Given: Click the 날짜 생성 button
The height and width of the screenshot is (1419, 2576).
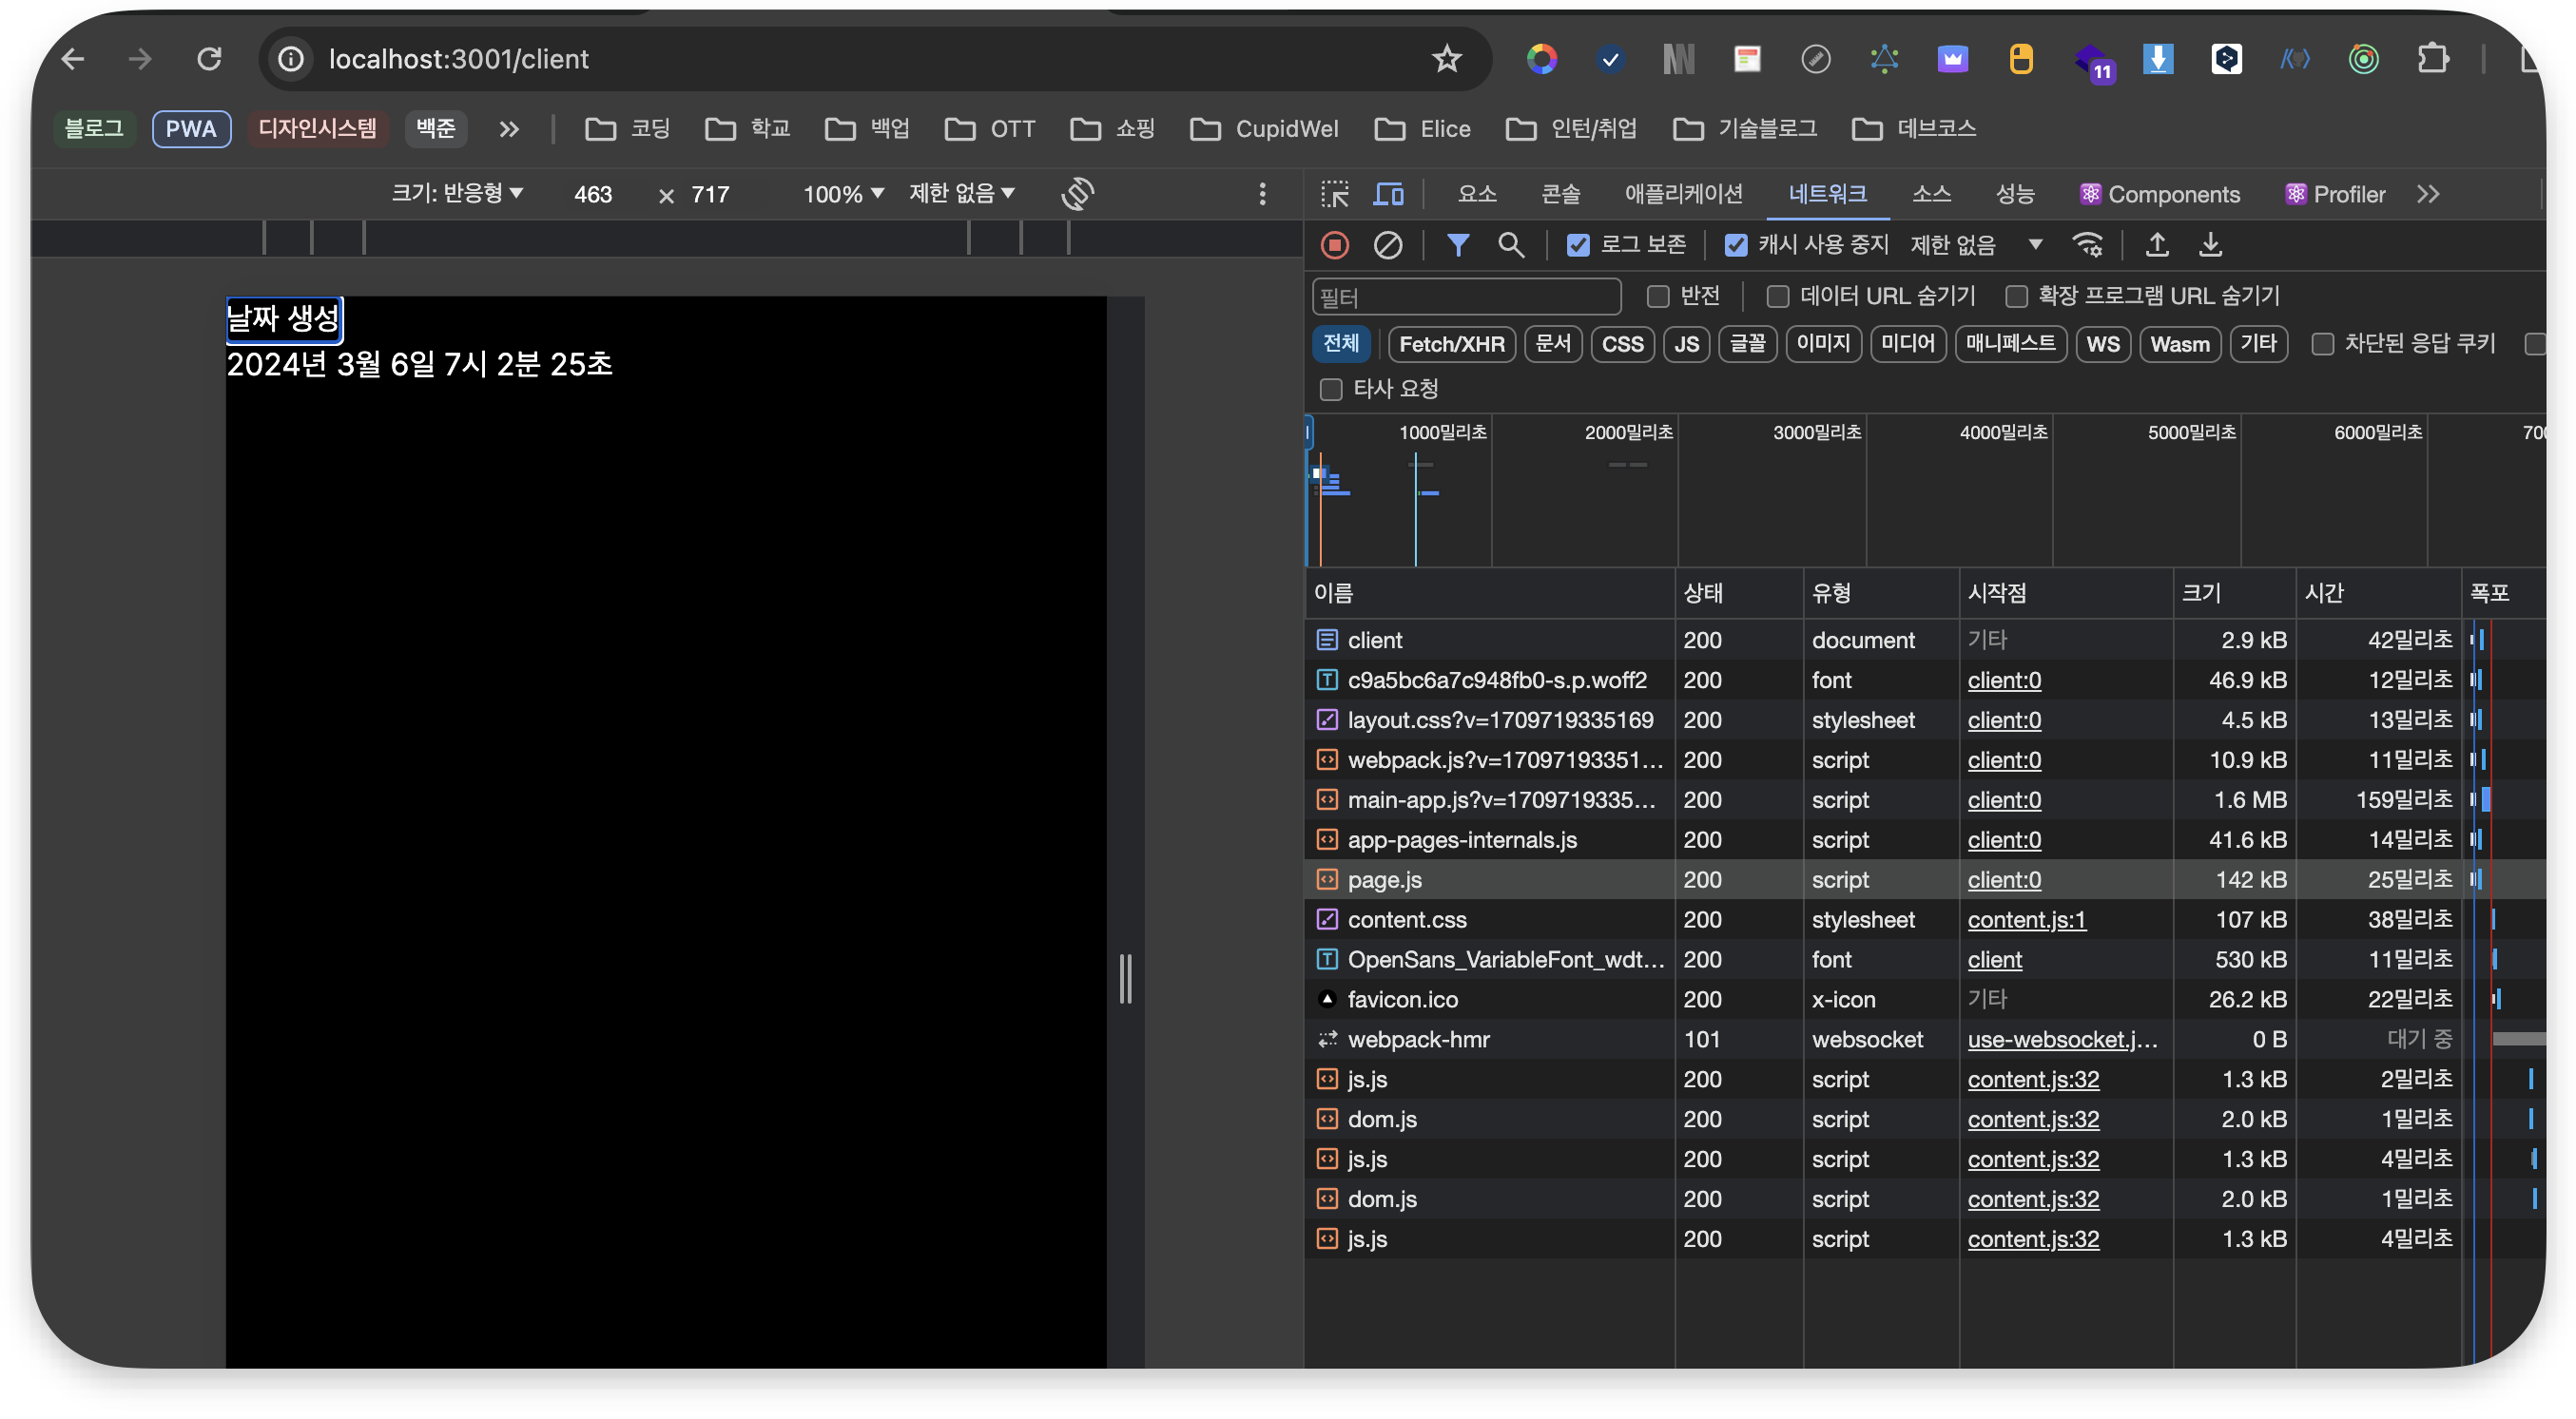Looking at the screenshot, I should pyautogui.click(x=284, y=318).
